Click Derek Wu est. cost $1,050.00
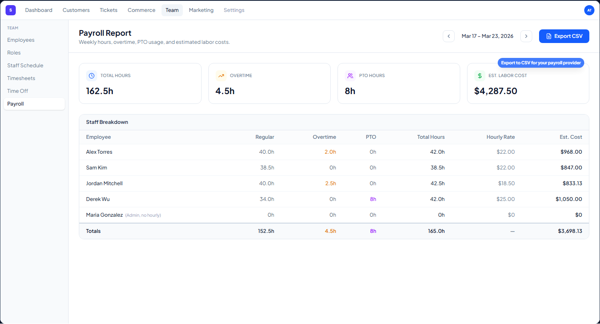This screenshot has height=324, width=600. (569, 199)
